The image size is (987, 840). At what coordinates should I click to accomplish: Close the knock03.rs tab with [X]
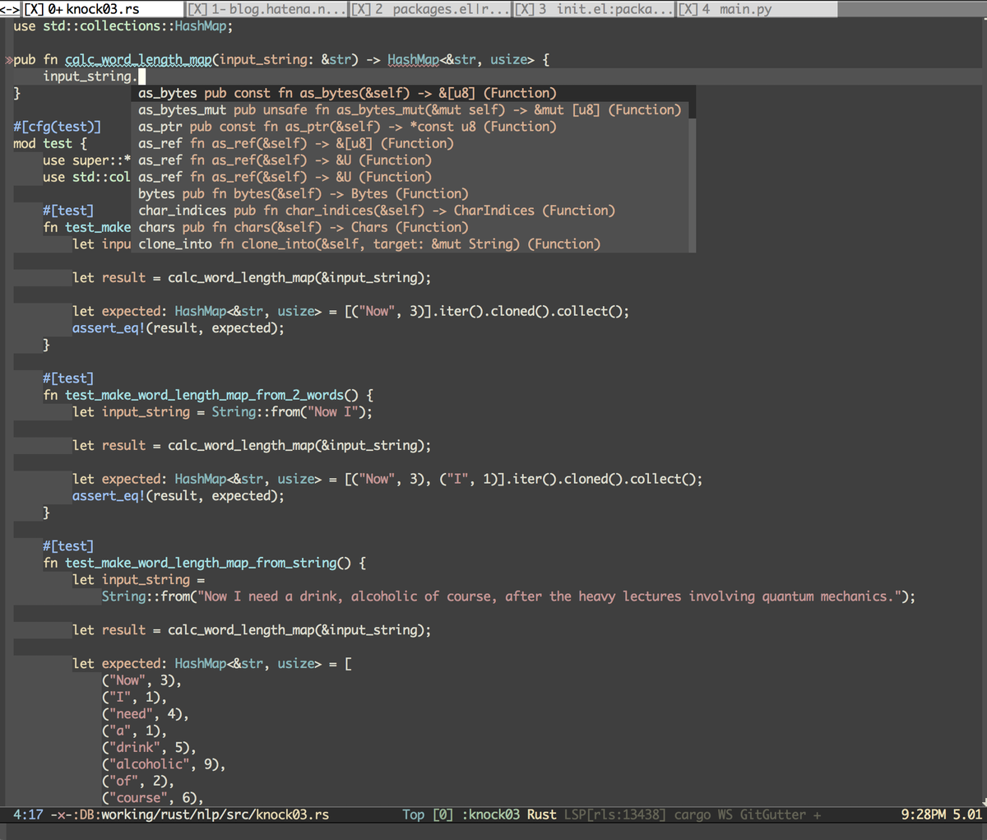click(34, 9)
